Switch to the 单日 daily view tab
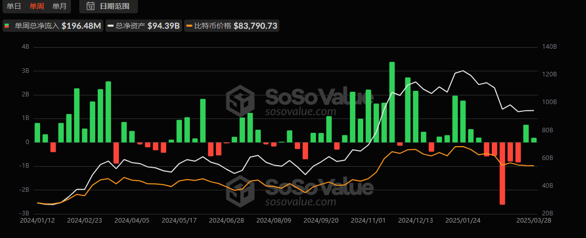The height and width of the screenshot is (238, 586). point(14,6)
